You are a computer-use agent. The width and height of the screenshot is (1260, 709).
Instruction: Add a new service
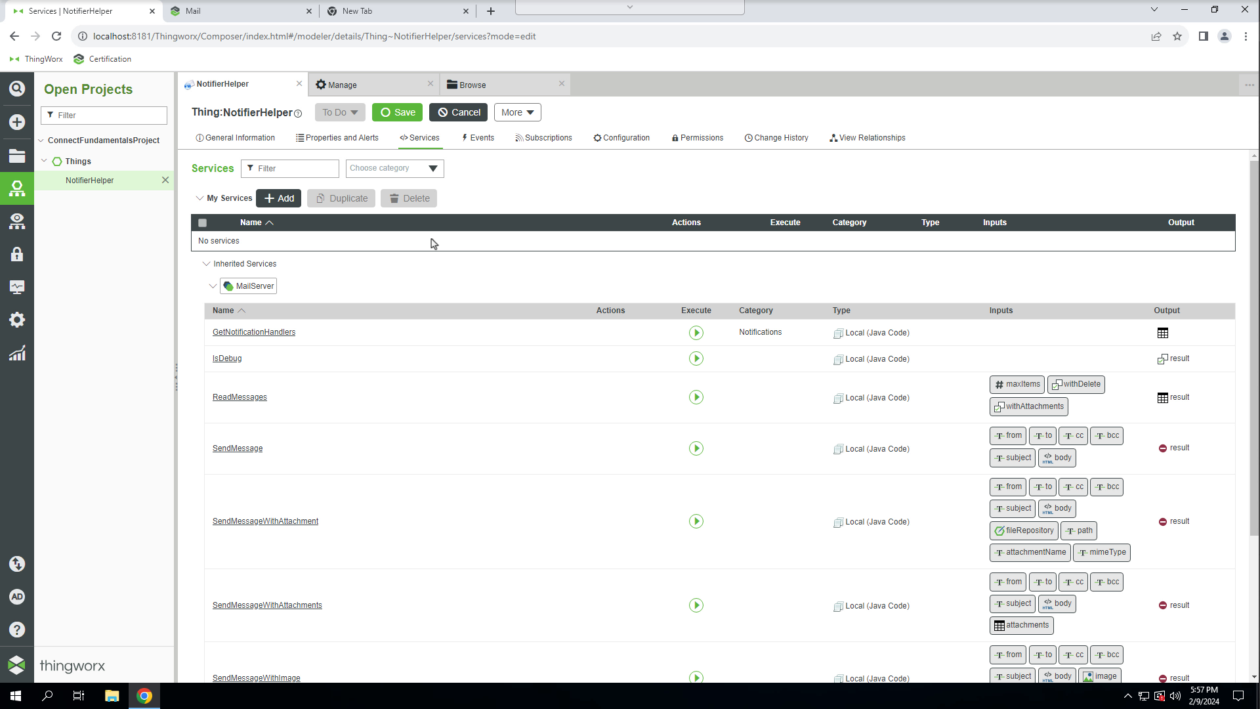[278, 198]
